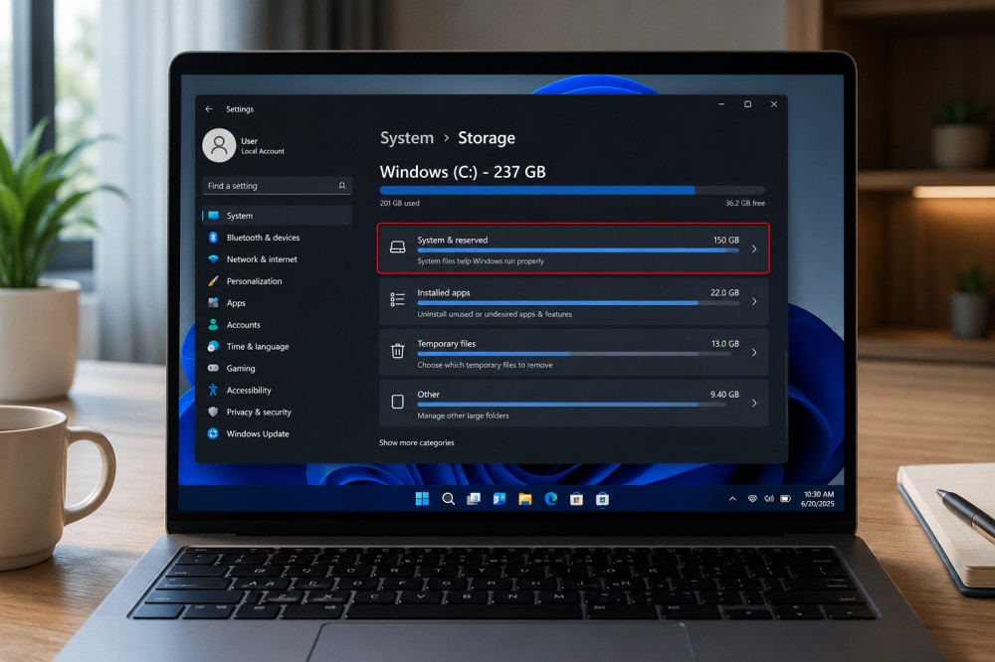
Task: Expand Installed apps with its chevron
Action: [x=754, y=302]
